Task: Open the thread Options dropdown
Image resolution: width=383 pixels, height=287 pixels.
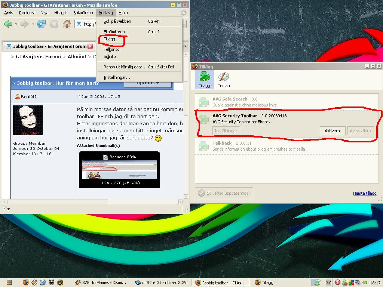Action: click(x=148, y=83)
